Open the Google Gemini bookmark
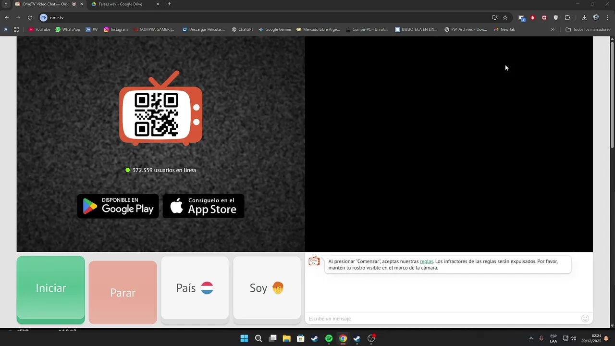The image size is (615, 346). pos(275,29)
